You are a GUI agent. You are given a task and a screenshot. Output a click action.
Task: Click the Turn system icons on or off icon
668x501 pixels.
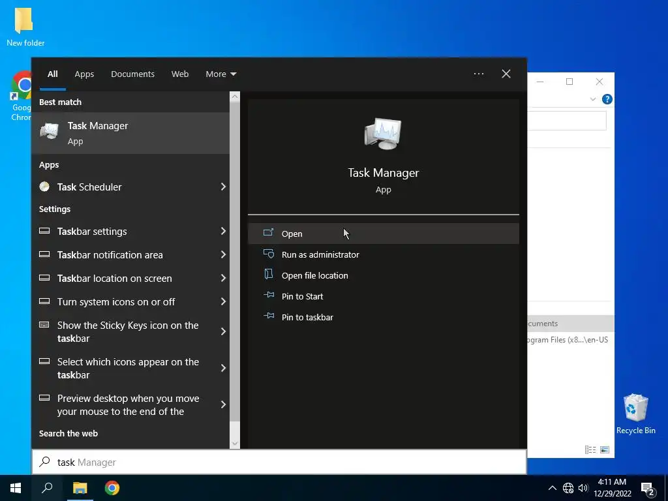click(x=44, y=301)
